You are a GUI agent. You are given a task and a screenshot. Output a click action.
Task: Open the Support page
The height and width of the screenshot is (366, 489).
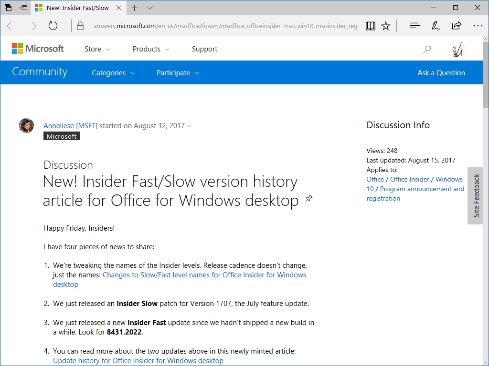204,49
